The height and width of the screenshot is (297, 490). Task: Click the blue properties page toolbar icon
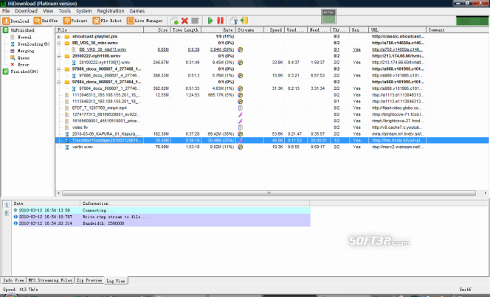[x=234, y=21]
